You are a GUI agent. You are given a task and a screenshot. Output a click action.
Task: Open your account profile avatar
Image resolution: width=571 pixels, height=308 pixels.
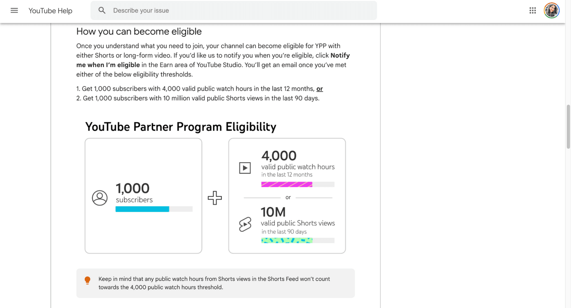pos(551,10)
